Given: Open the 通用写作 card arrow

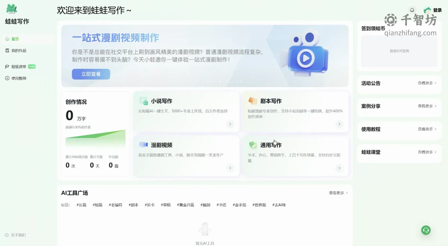Looking at the screenshot, I should click(339, 168).
